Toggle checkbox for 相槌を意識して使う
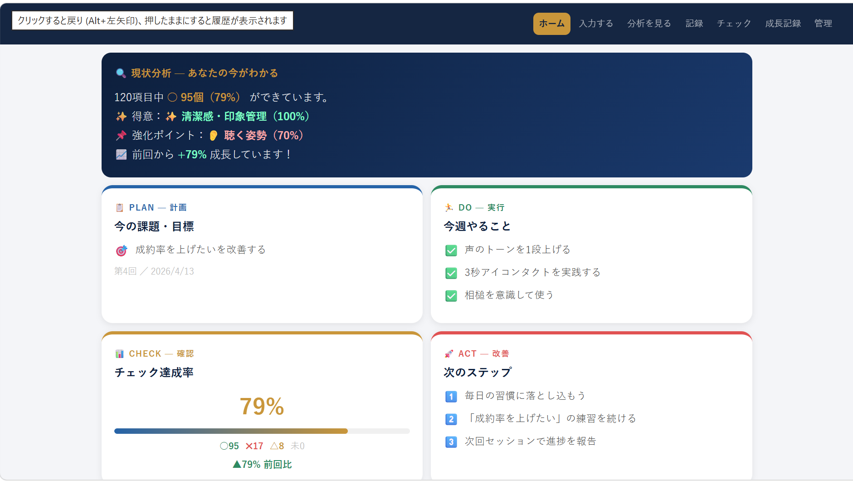Viewport: 853px width, 481px height. coord(451,296)
